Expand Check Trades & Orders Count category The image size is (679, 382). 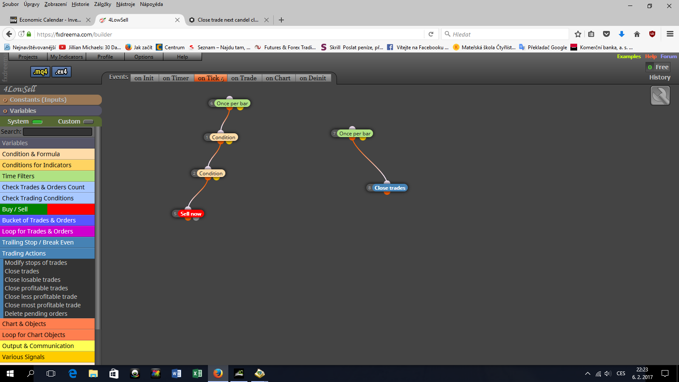coord(47,187)
